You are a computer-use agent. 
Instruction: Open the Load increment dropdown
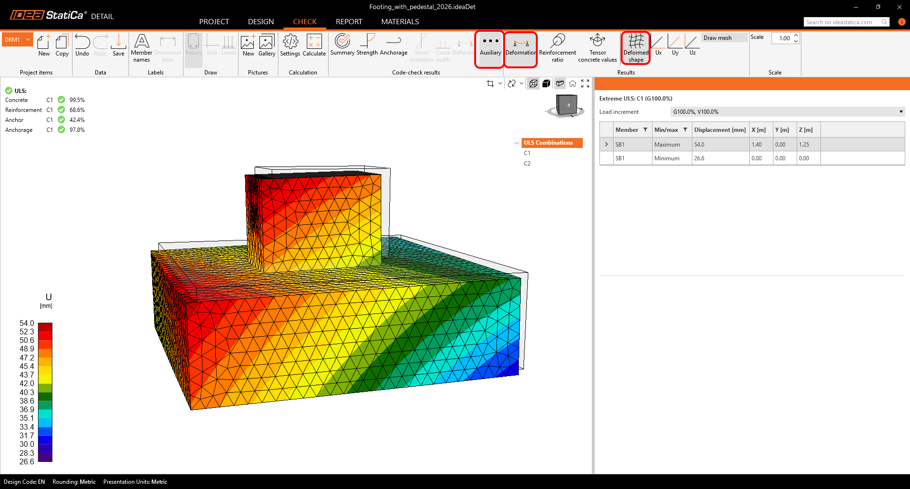pyautogui.click(x=788, y=112)
